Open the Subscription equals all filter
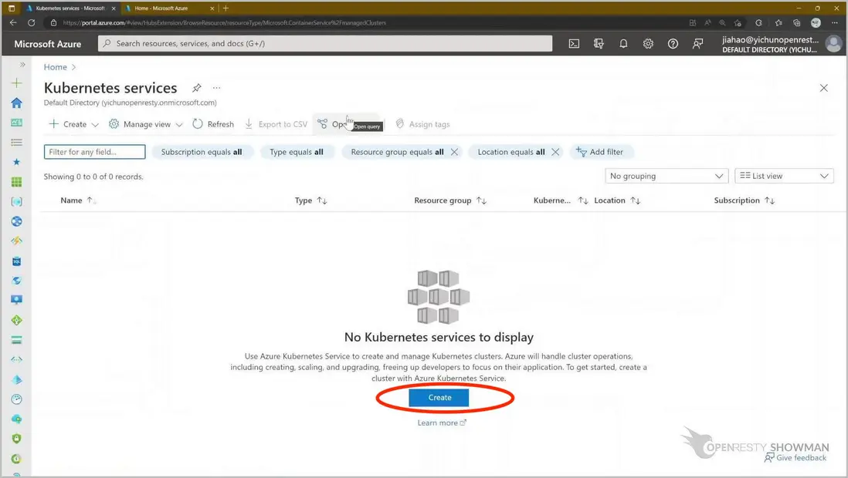Viewport: 848px width, 478px height. click(202, 152)
